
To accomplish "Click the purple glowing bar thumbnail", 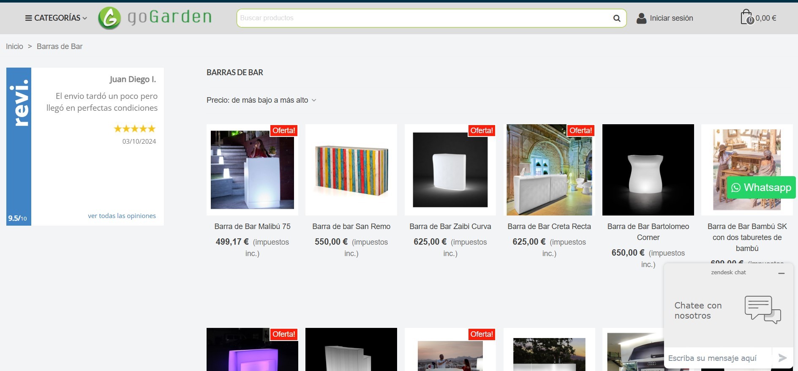I will point(252,349).
